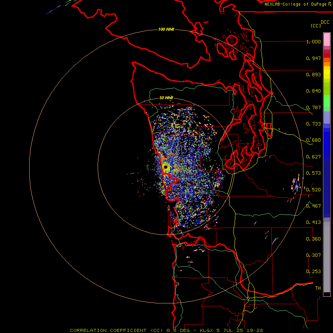Select the 0.253 scale value
Screen dimensions: 333x333
tap(313, 272)
